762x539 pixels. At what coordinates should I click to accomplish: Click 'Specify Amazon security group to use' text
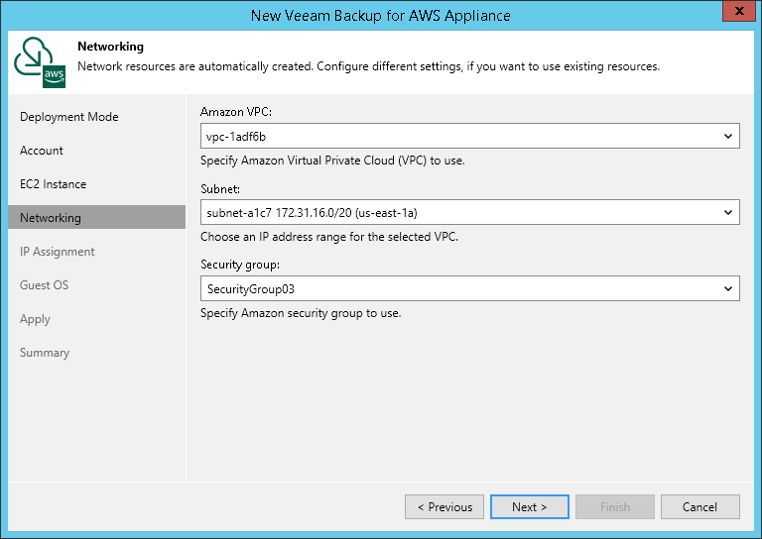[301, 313]
